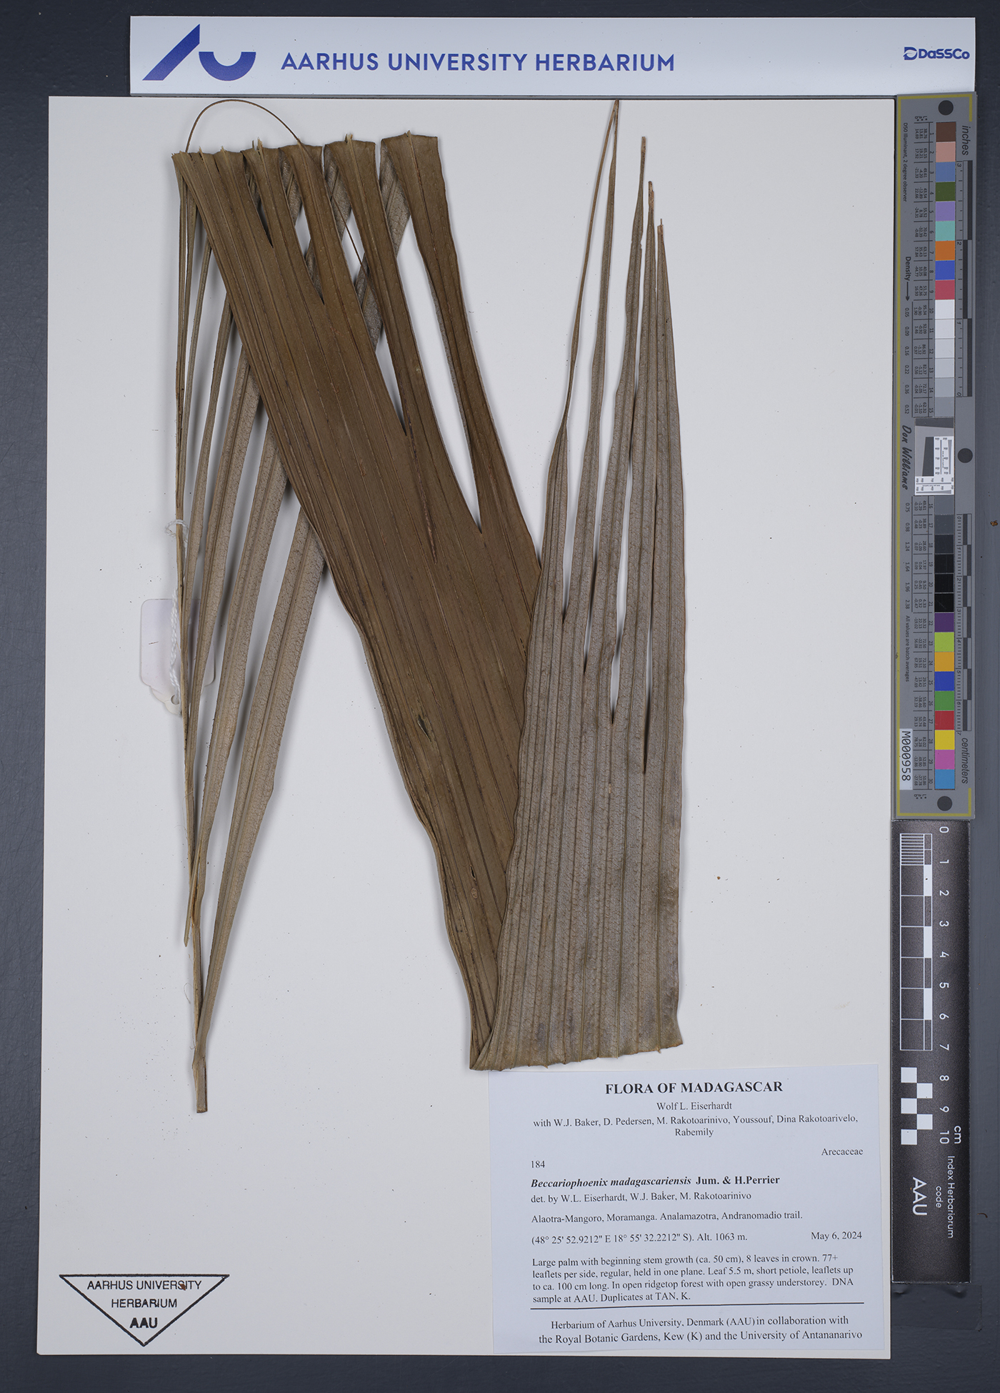Select the orange swatch on the color chart
This screenshot has height=1393, width=1000.
[945, 250]
